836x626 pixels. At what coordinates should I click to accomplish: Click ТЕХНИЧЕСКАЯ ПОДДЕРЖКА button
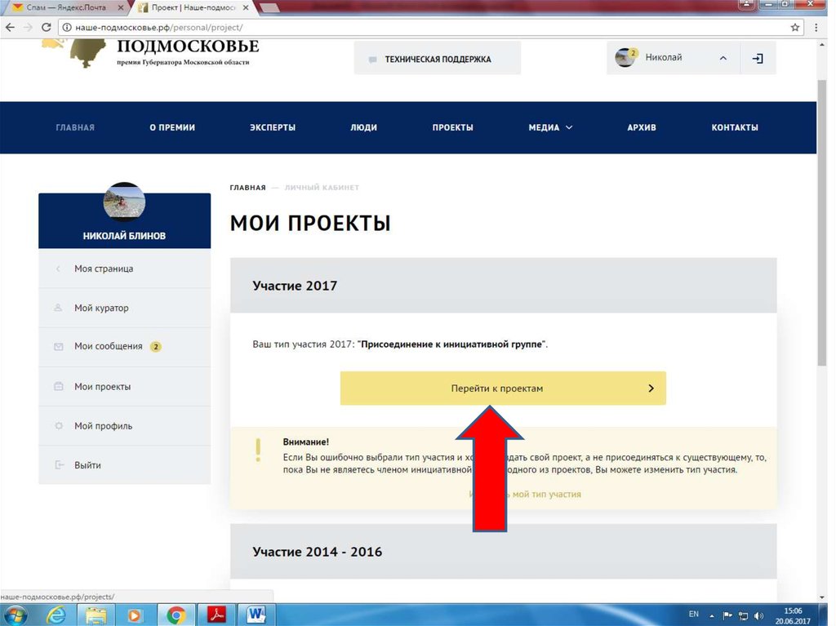click(x=437, y=60)
